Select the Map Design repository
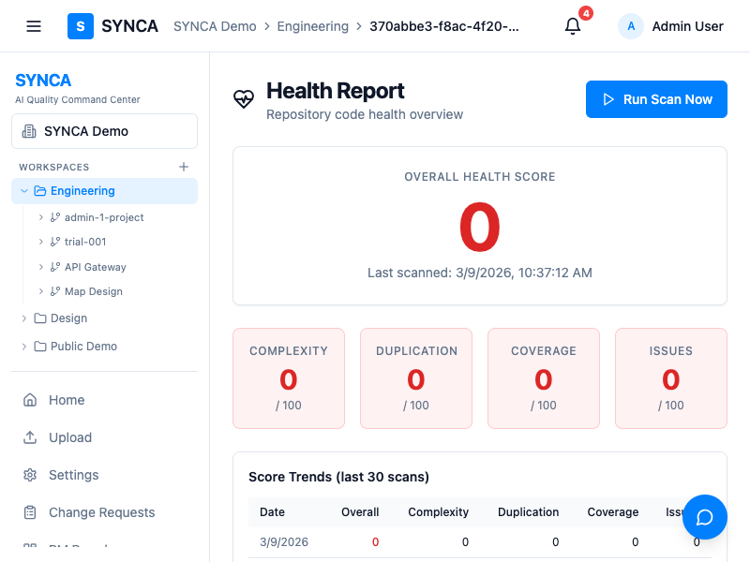750x562 pixels. click(93, 291)
